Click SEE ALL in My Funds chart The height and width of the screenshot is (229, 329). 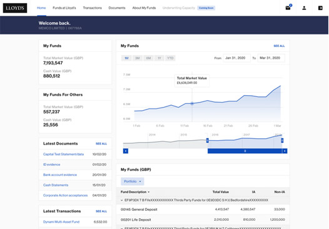coord(279,46)
